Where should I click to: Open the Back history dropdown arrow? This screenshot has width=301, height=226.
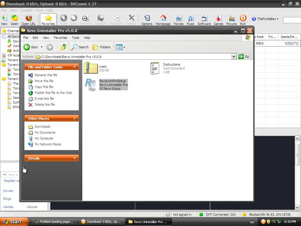click(41, 47)
